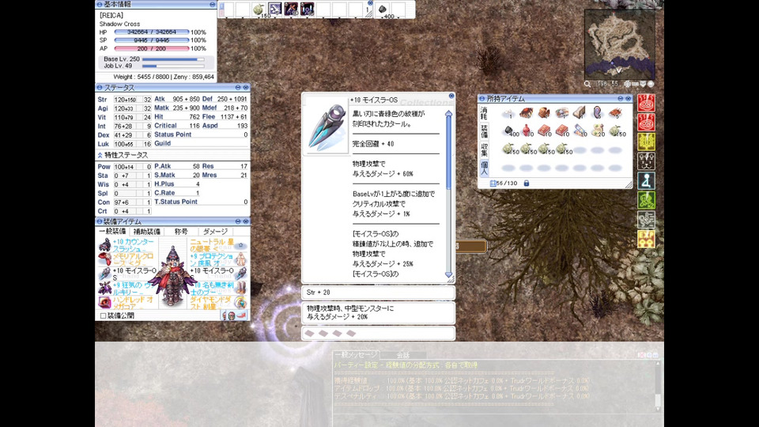The image size is (759, 427).
Task: Open the 装備 inventory tab
Action: point(484,131)
